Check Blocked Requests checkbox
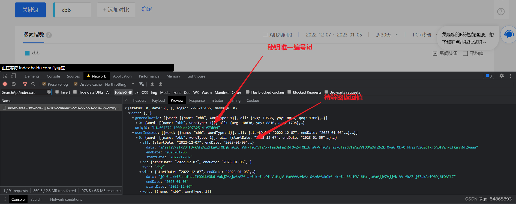Viewport: 516px width, 204px height. tap(289, 92)
